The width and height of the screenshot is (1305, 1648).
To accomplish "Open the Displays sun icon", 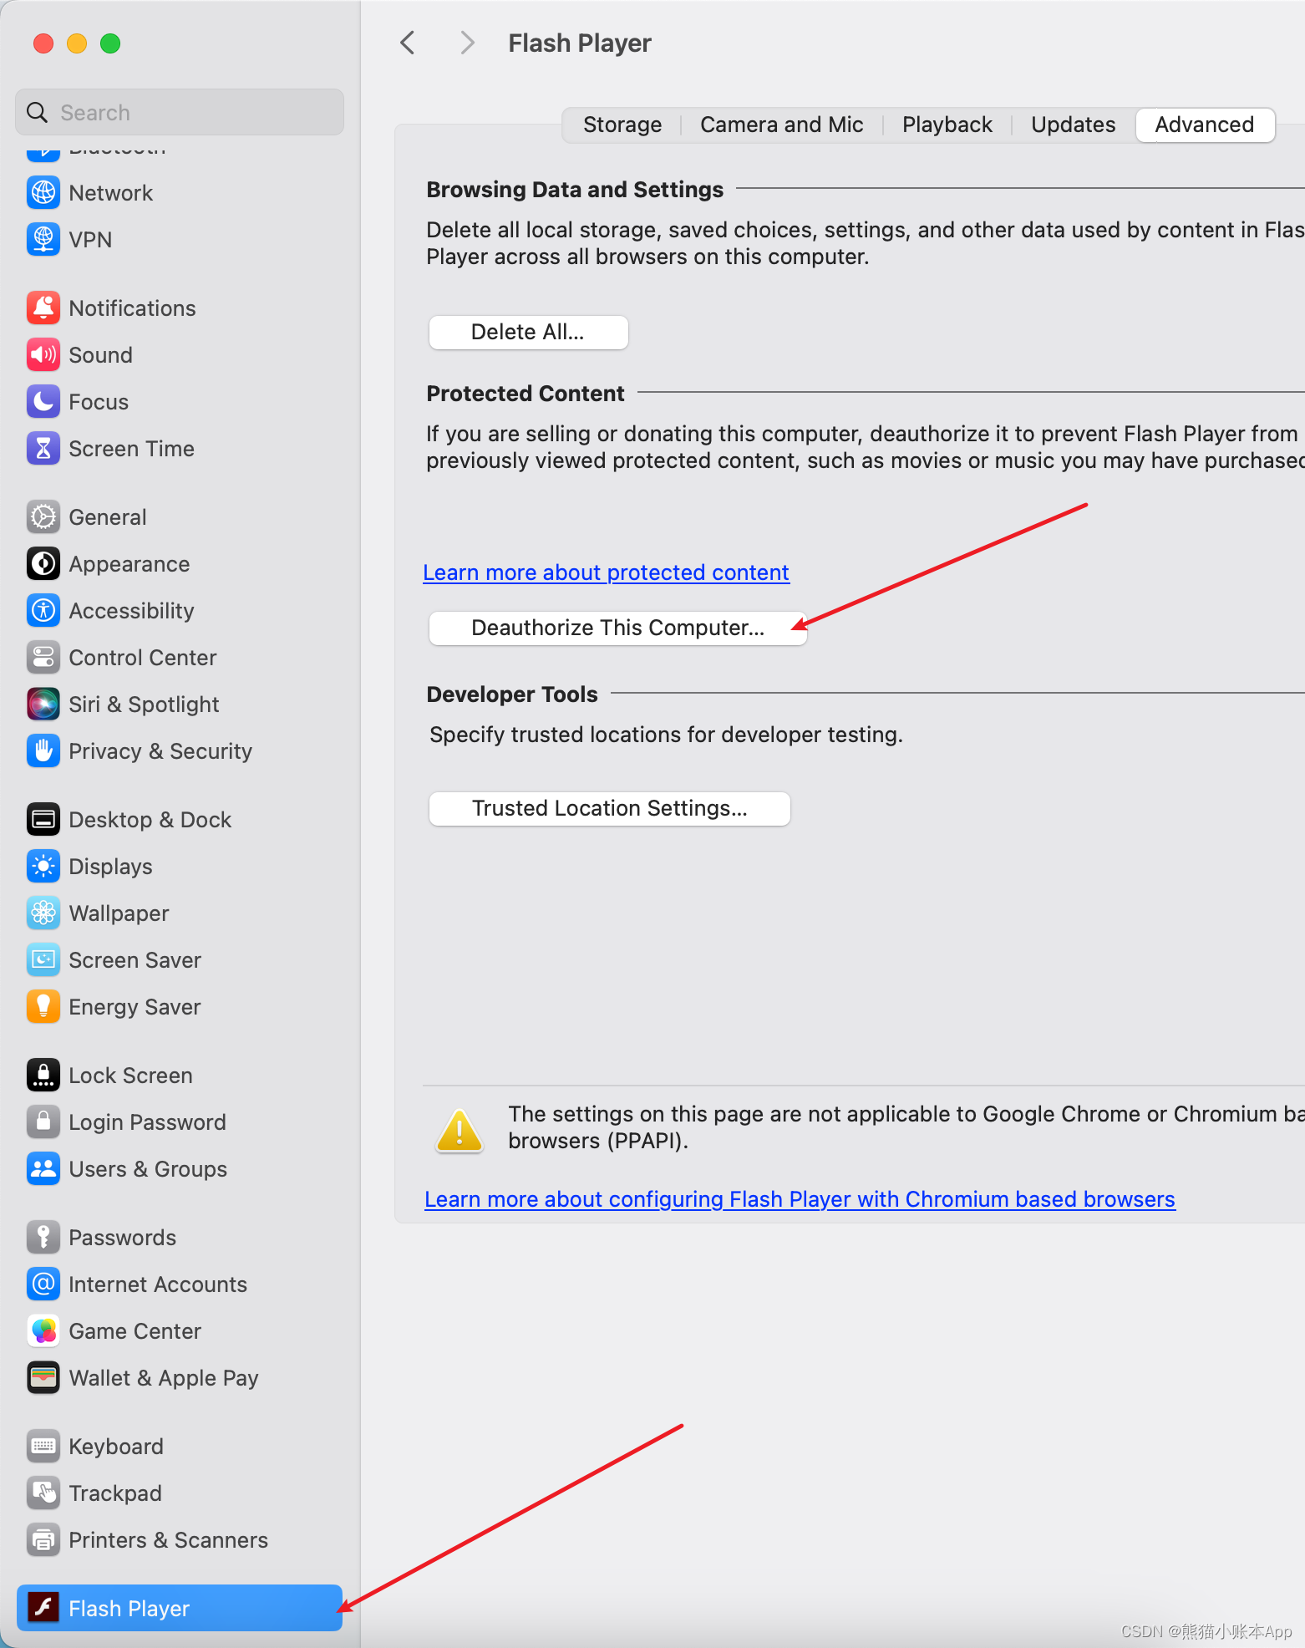I will pyautogui.click(x=43, y=867).
